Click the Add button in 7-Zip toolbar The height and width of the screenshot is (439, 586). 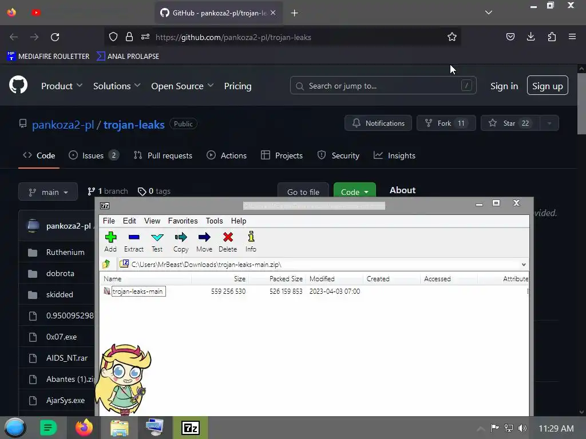(110, 242)
